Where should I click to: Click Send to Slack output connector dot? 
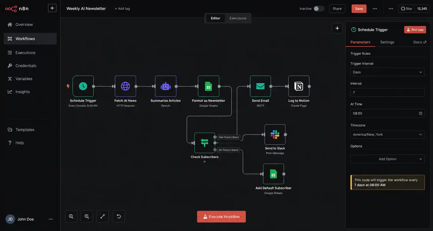point(285,134)
